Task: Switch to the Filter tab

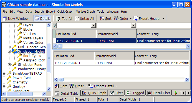Action: coord(116,93)
